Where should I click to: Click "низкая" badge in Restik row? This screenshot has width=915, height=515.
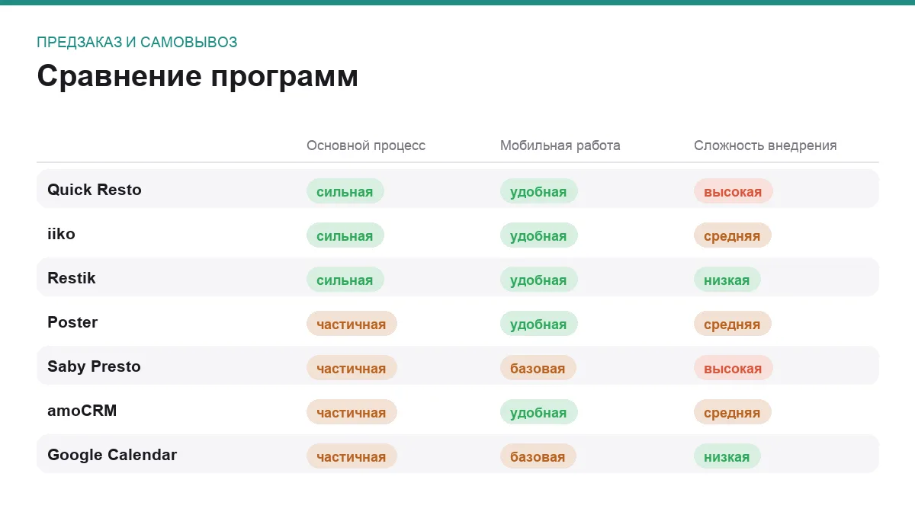click(727, 280)
